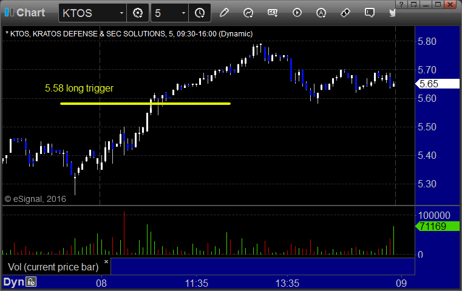Click the current price label 5.65
462x291 pixels.
click(439, 84)
